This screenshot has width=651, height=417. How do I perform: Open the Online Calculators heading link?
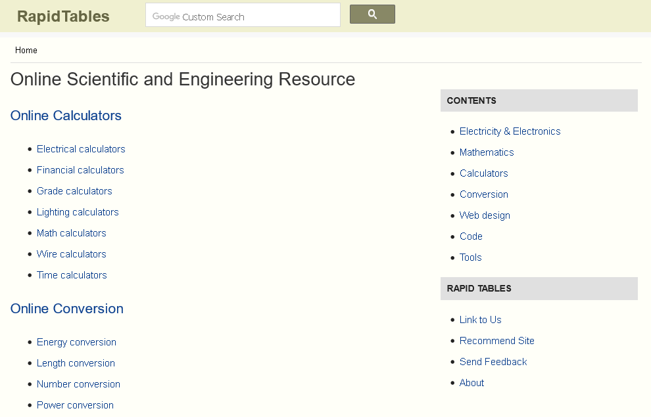(x=66, y=116)
